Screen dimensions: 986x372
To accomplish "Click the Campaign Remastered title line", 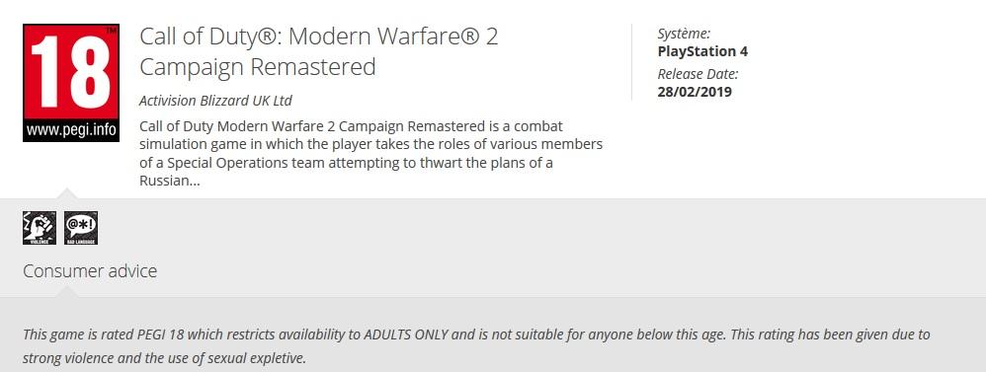I will point(257,67).
